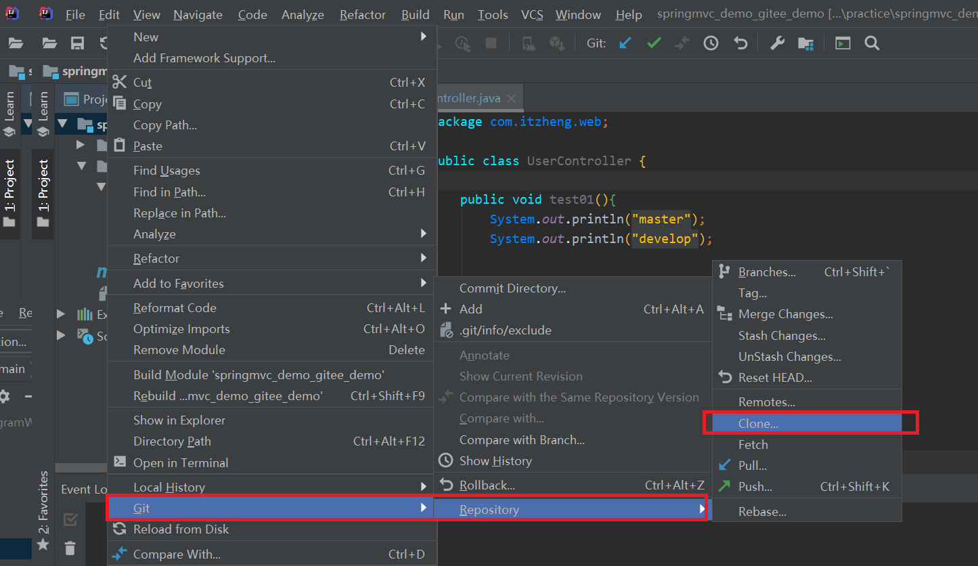Open the File menu
978x566 pixels.
click(x=75, y=14)
